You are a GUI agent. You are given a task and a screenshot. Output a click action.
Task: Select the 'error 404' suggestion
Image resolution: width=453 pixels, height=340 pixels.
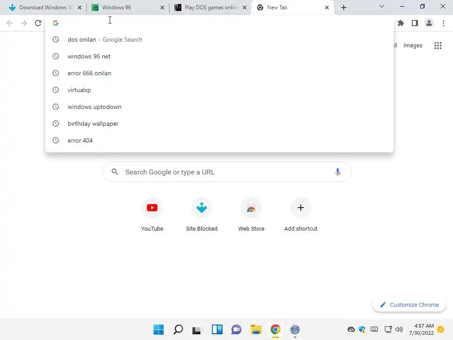(219, 140)
